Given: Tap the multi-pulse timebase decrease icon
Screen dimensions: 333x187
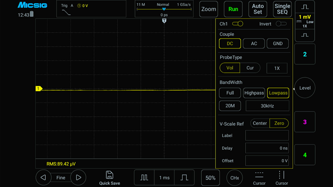Looking at the screenshot, I should click(144, 178).
